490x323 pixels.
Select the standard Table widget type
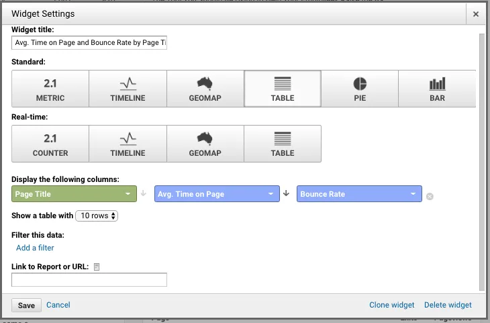coord(283,89)
